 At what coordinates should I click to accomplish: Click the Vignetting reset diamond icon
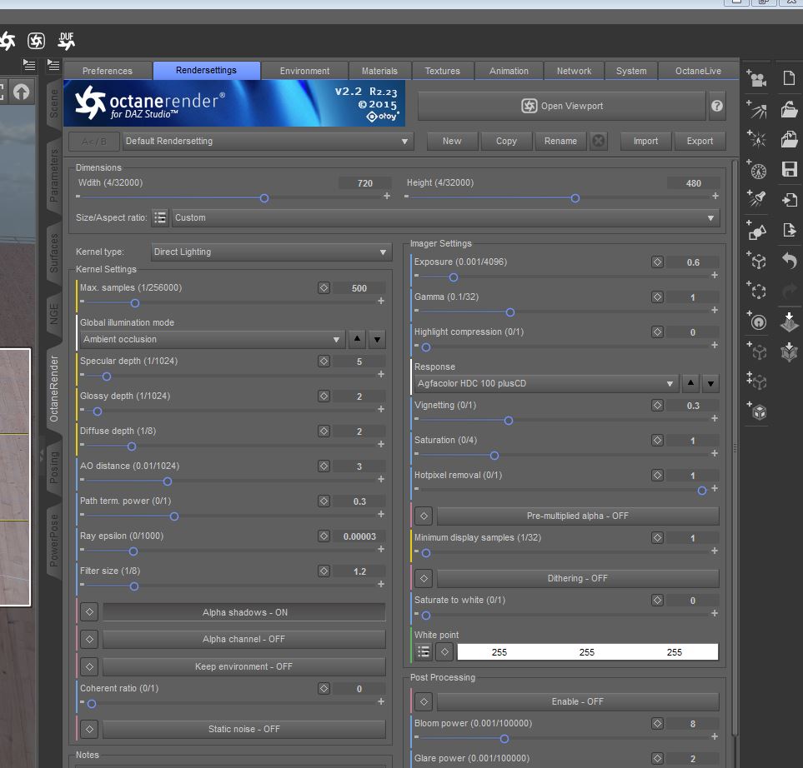658,405
